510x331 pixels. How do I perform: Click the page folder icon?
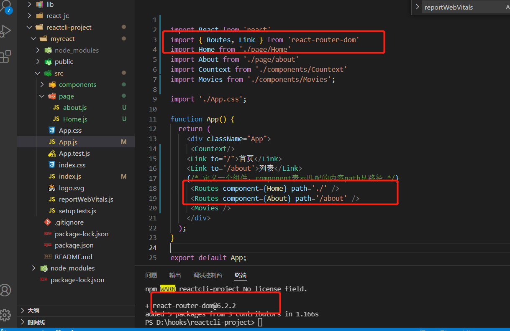52,96
